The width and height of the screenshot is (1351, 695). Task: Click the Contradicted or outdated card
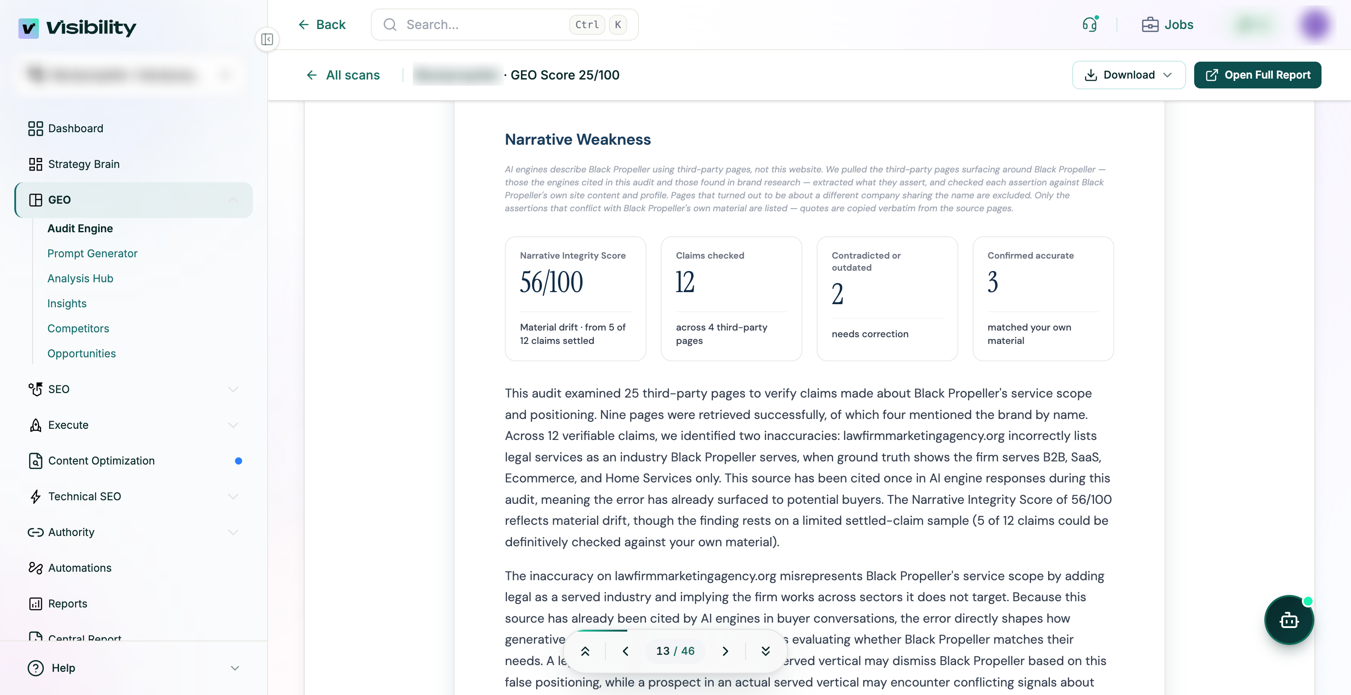(x=887, y=298)
